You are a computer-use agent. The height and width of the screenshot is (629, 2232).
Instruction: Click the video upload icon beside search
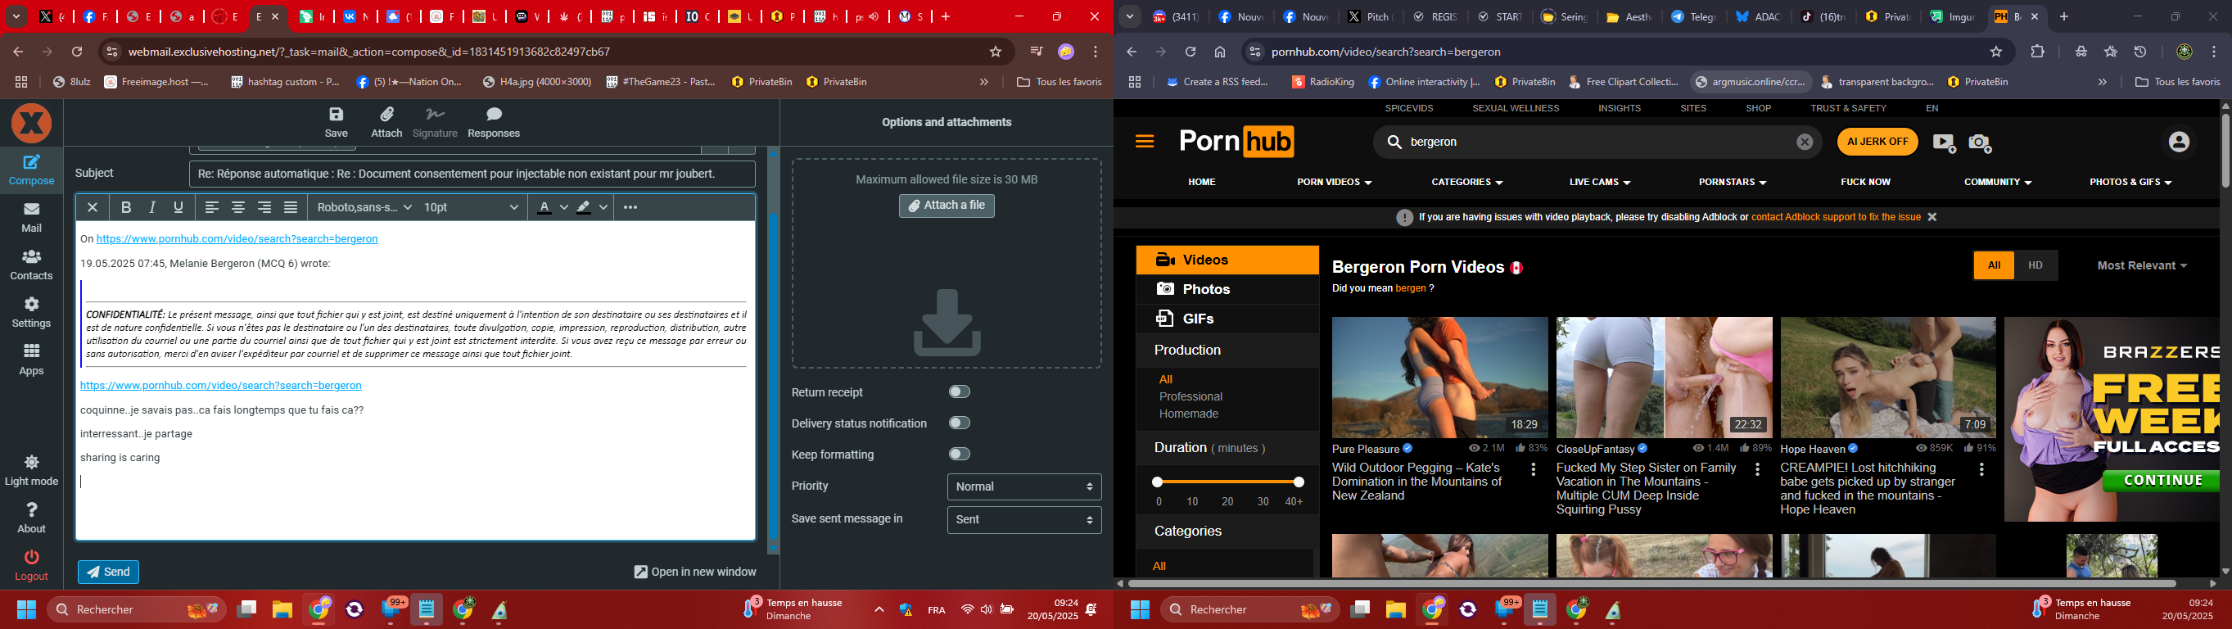[1944, 143]
